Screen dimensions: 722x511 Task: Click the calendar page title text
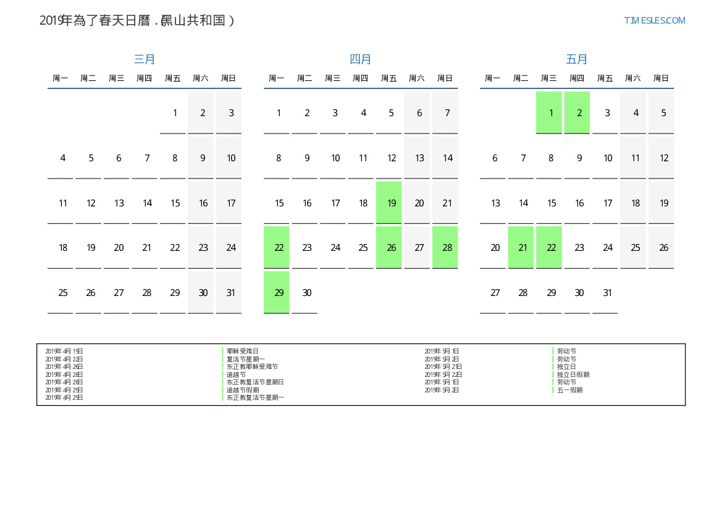coord(136,20)
